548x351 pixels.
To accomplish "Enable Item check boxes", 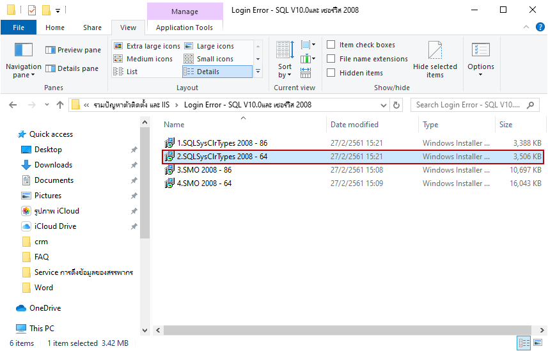I will click(361, 45).
